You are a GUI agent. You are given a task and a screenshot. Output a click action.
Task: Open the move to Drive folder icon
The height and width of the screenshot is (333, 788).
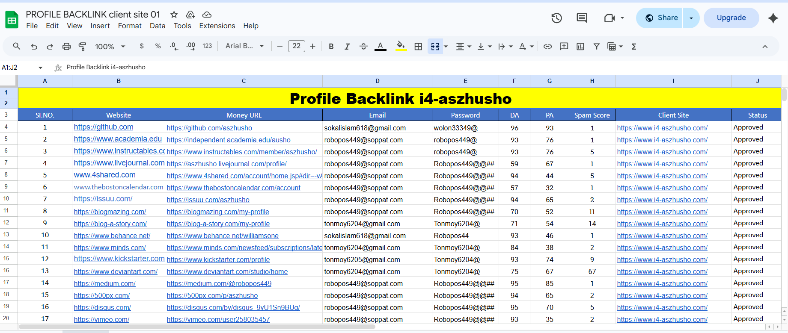tap(190, 15)
